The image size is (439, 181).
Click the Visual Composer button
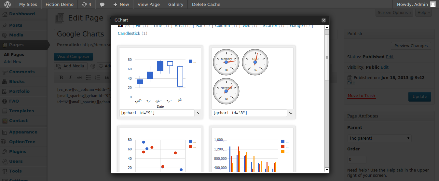click(73, 57)
